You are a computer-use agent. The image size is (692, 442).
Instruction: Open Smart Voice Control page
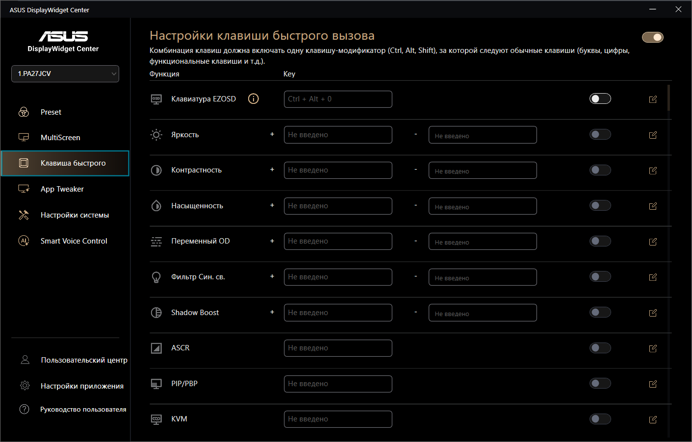(x=74, y=241)
